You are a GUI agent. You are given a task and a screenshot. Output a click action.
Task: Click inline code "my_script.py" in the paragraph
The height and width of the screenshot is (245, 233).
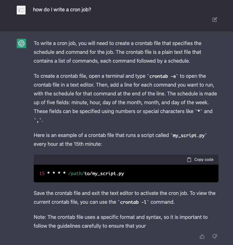[189, 136]
